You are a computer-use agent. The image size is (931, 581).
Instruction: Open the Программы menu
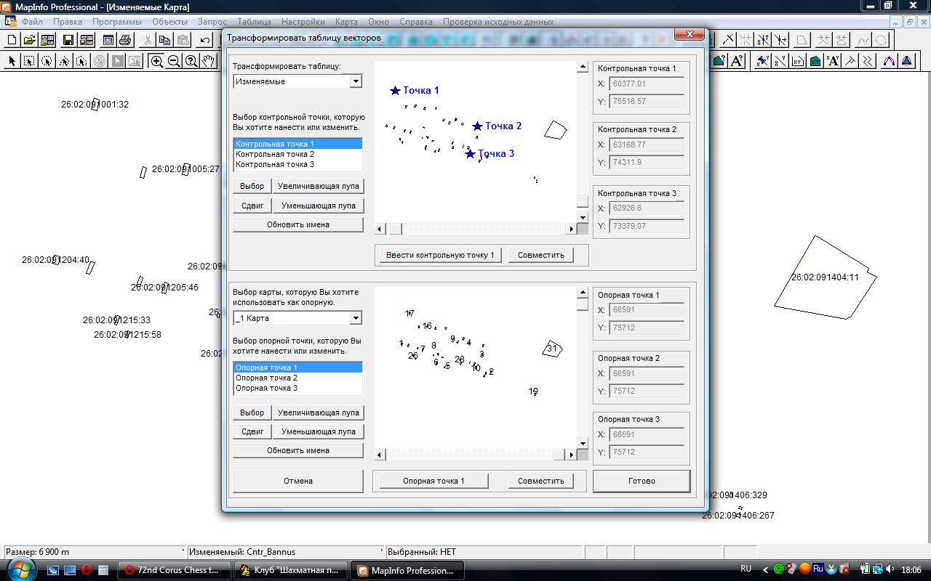click(117, 22)
